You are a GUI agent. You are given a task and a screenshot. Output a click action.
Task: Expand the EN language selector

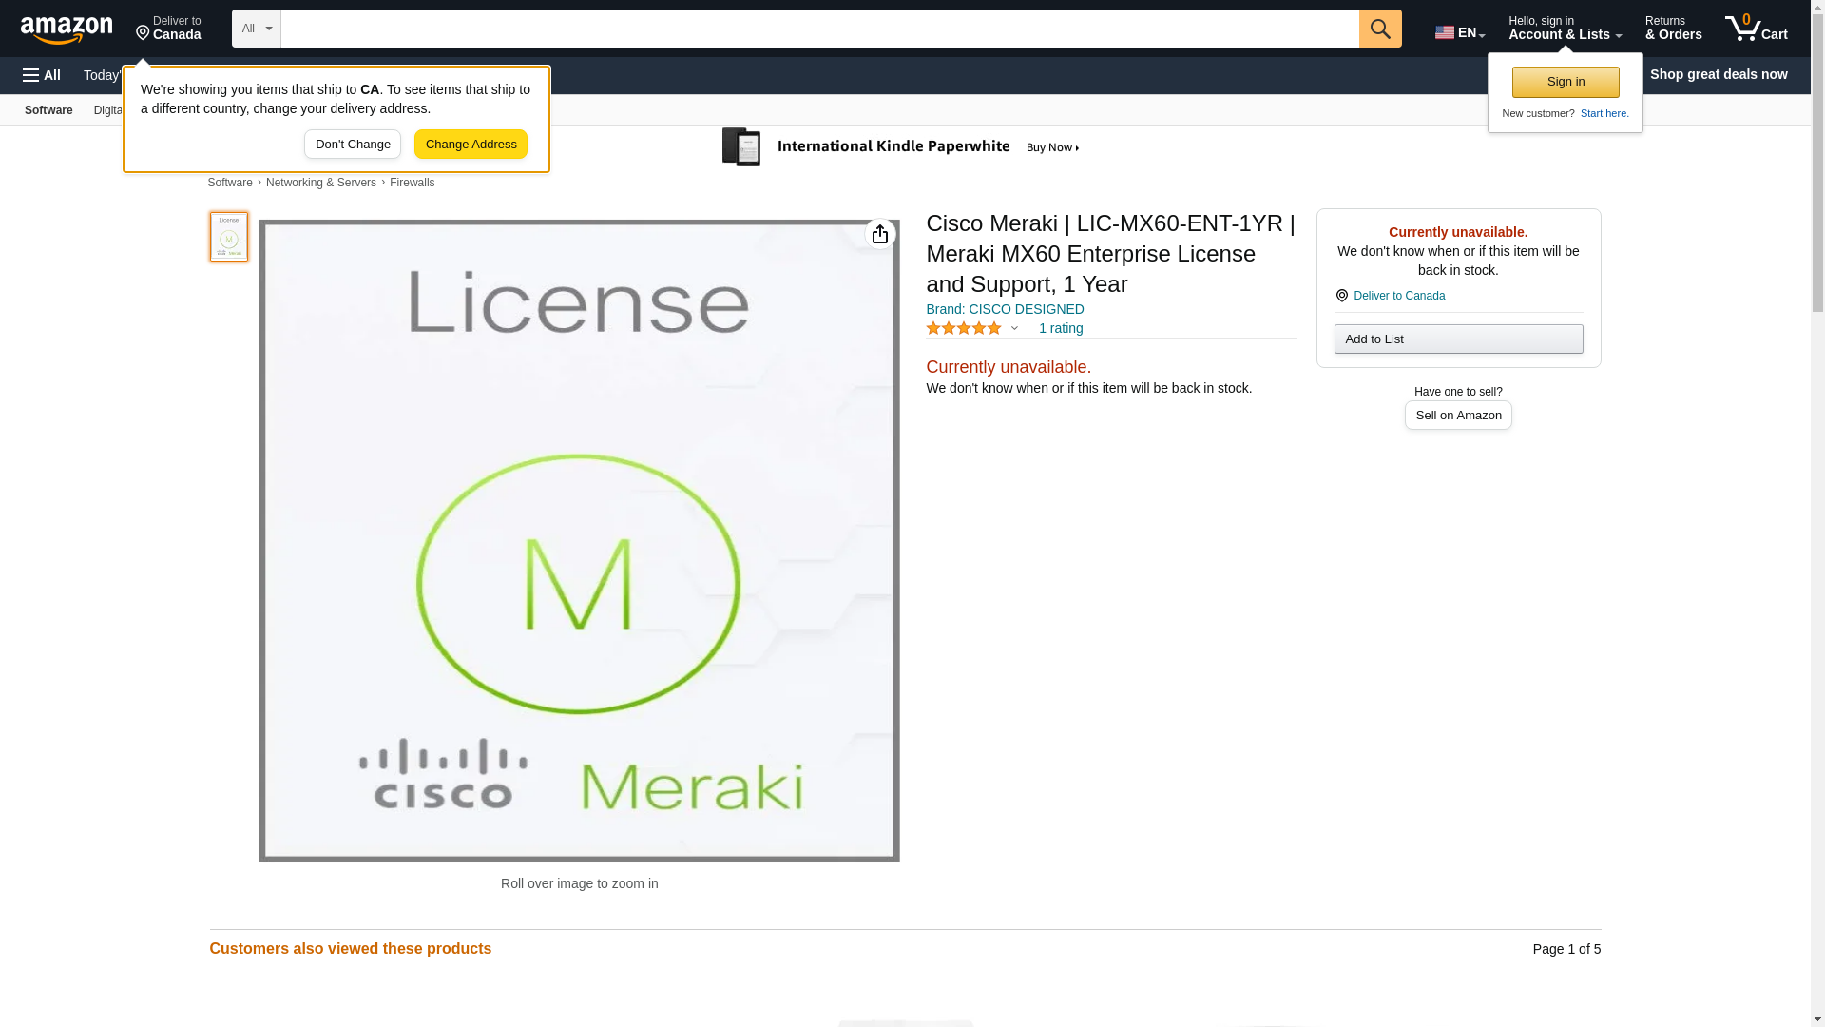1460,32
